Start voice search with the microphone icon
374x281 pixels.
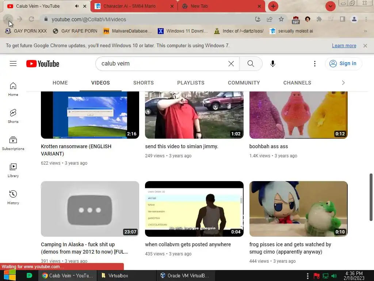272,64
